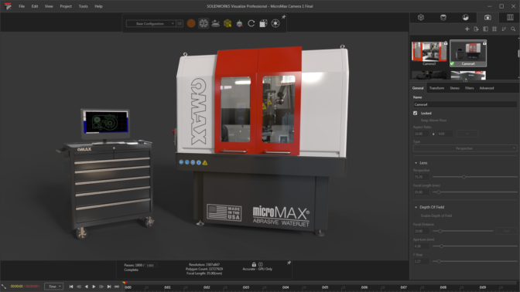Open the Project menu

click(x=66, y=6)
